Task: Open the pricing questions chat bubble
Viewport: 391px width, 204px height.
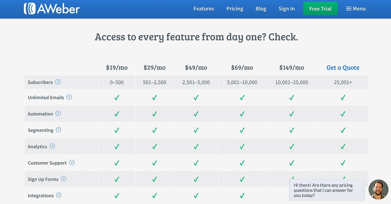Action: tap(327, 190)
